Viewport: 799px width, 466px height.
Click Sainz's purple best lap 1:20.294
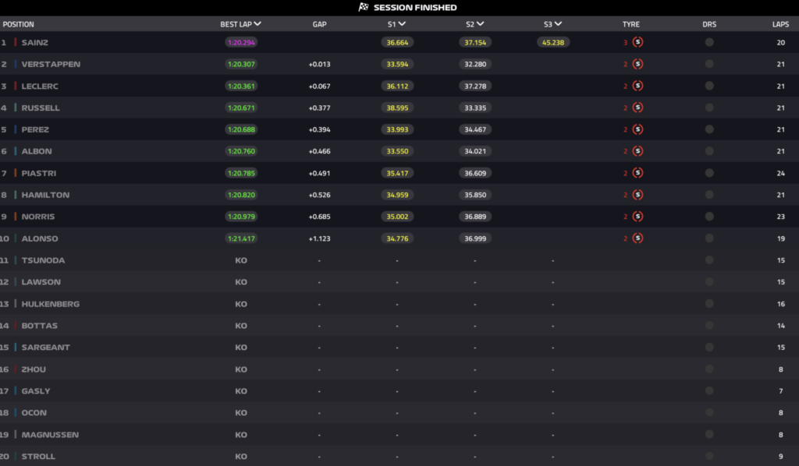pyautogui.click(x=241, y=42)
